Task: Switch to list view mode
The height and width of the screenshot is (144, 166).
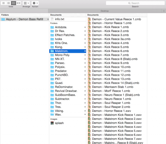Action: [9, 3]
